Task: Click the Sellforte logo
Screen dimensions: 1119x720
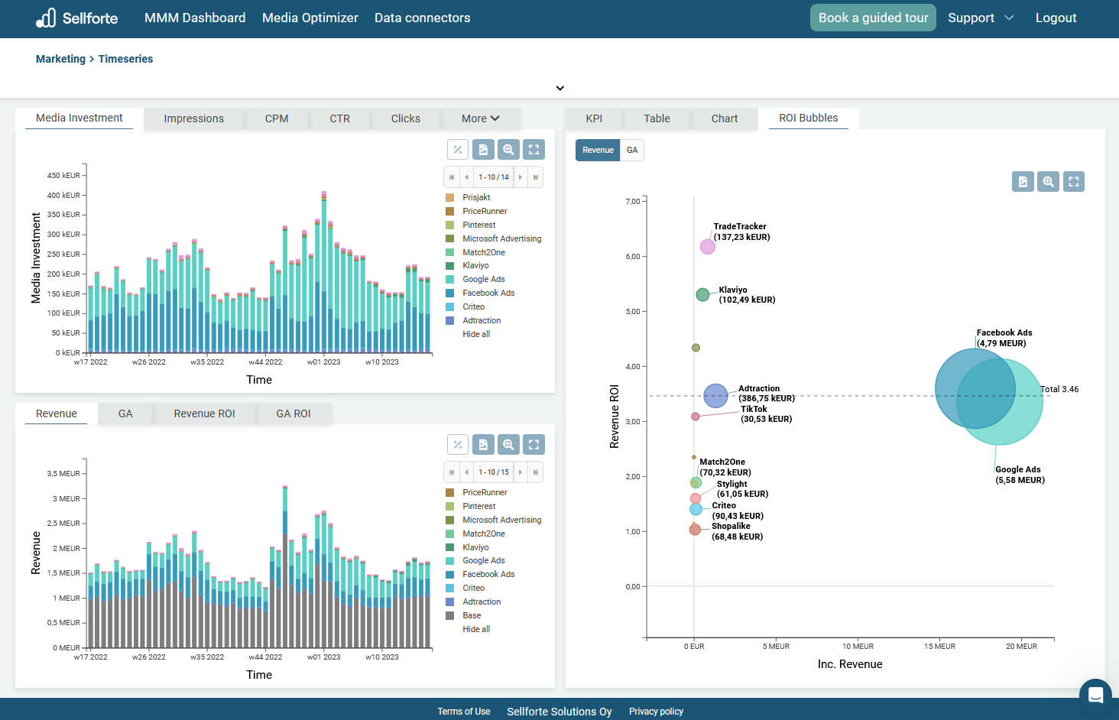Action: [x=77, y=18]
